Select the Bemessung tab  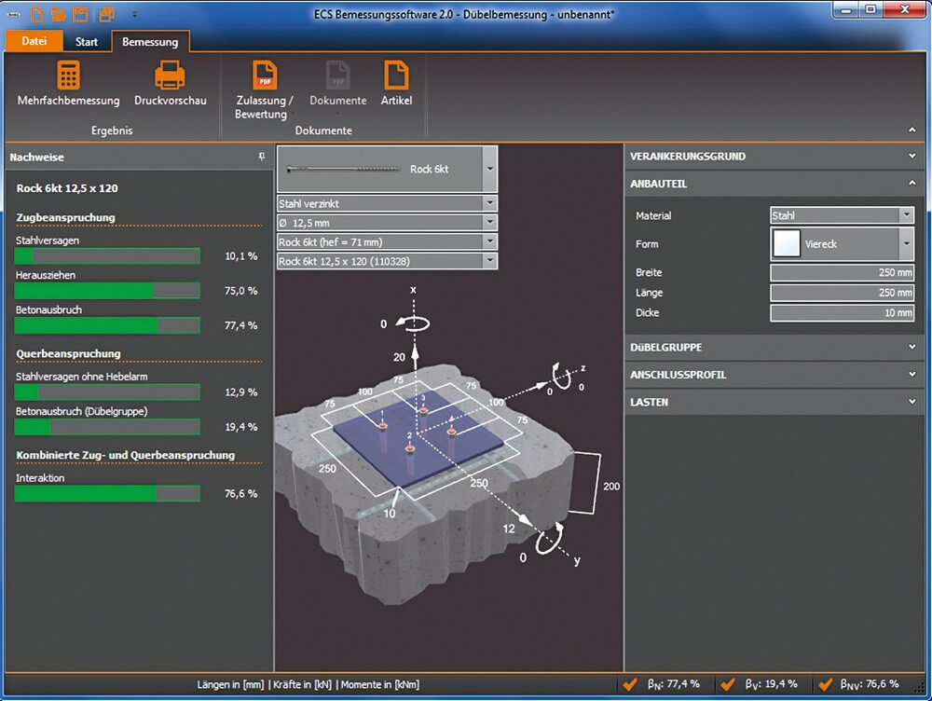point(150,42)
